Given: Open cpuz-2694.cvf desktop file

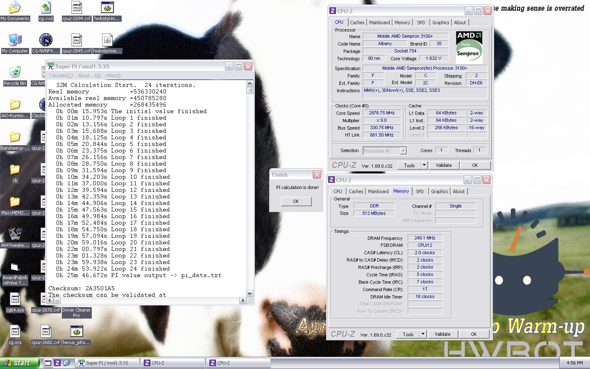Looking at the screenshot, I should 77,11.
